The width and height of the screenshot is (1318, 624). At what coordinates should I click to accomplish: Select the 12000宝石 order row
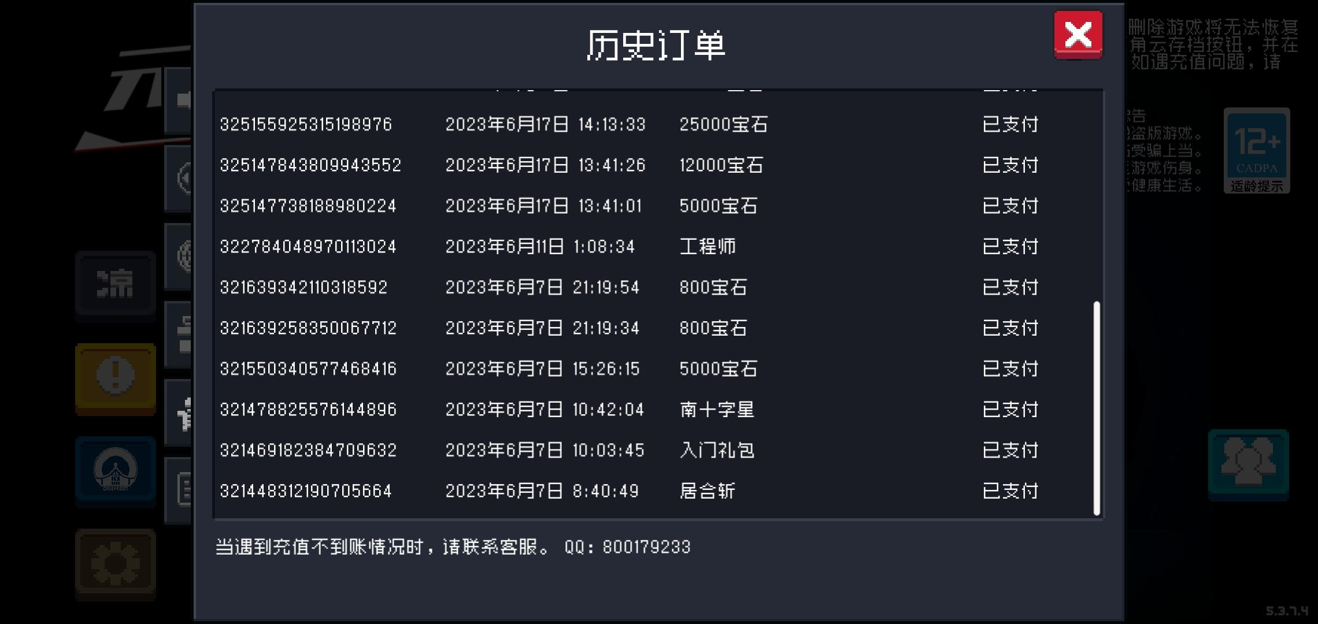coord(658,165)
